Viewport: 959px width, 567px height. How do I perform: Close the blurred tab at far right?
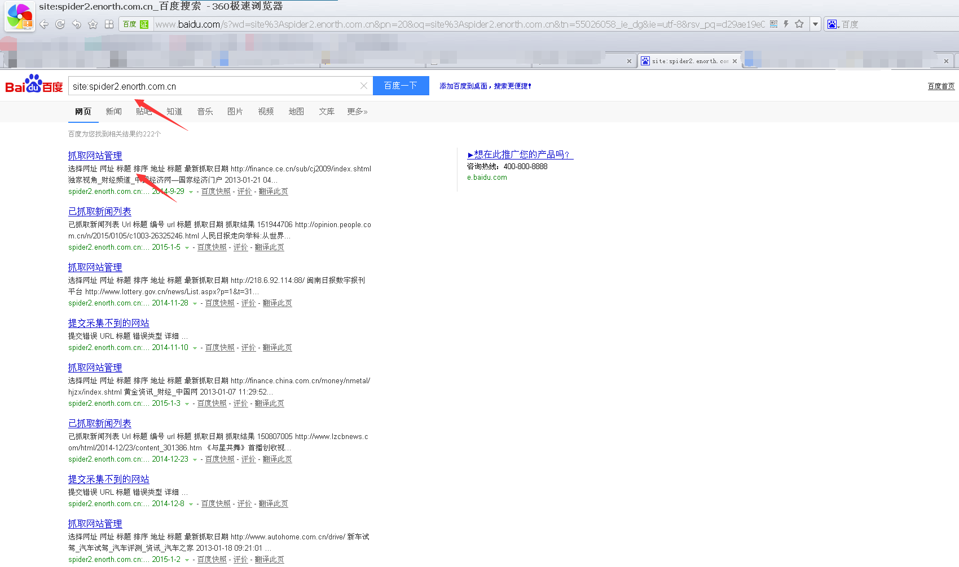[x=946, y=61]
